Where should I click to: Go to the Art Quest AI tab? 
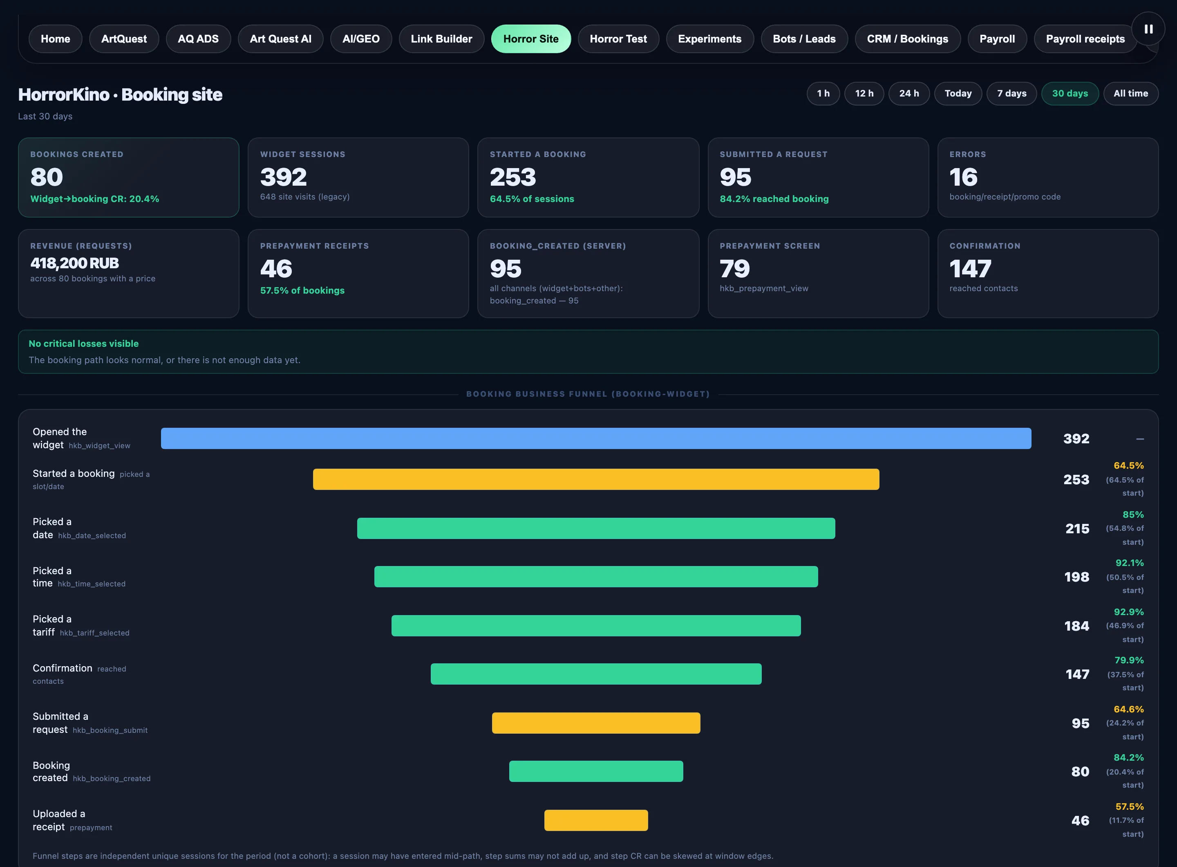(280, 39)
